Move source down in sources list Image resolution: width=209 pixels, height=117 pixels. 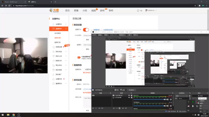click(126, 108)
